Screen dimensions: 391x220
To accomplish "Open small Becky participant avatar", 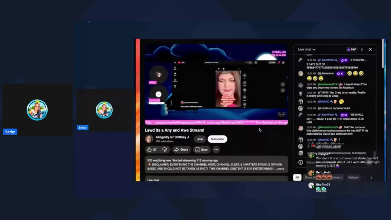I will tap(104, 110).
